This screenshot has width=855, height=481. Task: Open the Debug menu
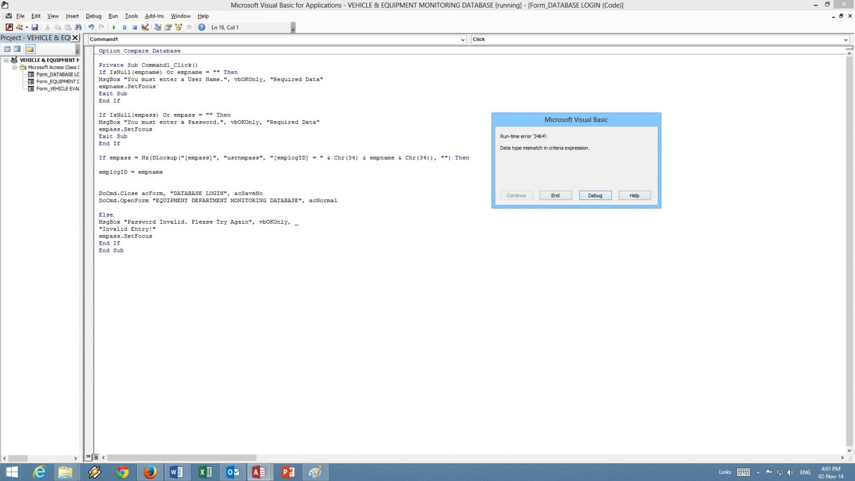[94, 16]
